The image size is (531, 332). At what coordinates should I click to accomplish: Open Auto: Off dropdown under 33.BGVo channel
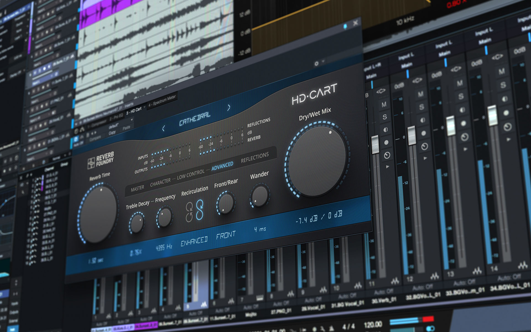[464, 282]
